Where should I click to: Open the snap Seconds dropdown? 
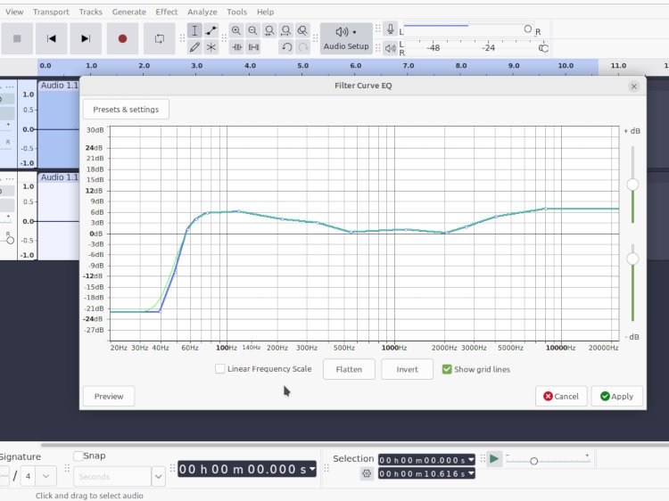(x=158, y=476)
